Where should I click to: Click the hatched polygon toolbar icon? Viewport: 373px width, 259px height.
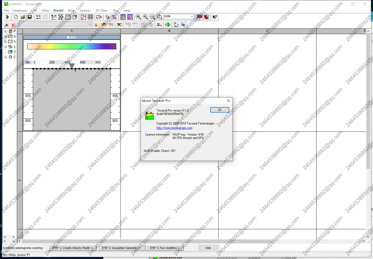point(68,17)
